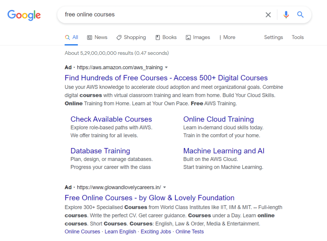Viewport: 327px width, 241px height.
Task: Open the Check Available Courses sitelink
Action: pos(111,119)
